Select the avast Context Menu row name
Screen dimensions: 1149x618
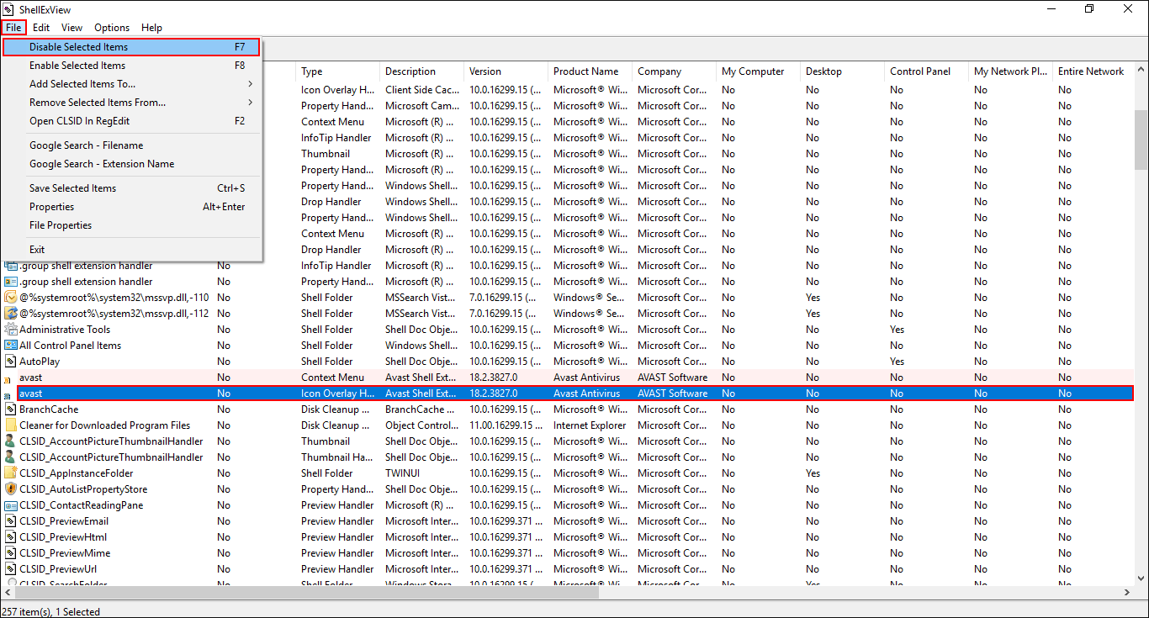[x=31, y=378]
